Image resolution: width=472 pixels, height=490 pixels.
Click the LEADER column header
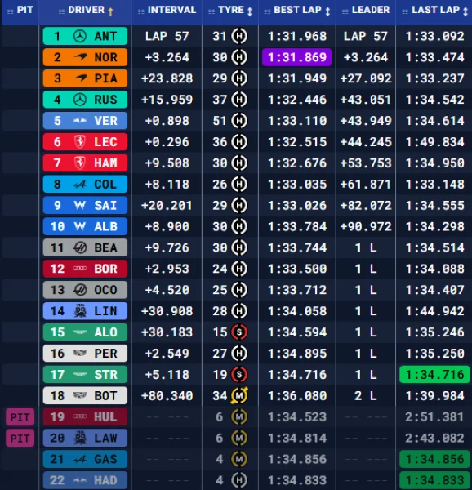(371, 10)
